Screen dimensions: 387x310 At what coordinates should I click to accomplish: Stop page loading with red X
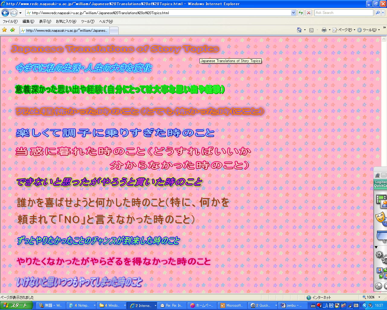click(x=309, y=13)
